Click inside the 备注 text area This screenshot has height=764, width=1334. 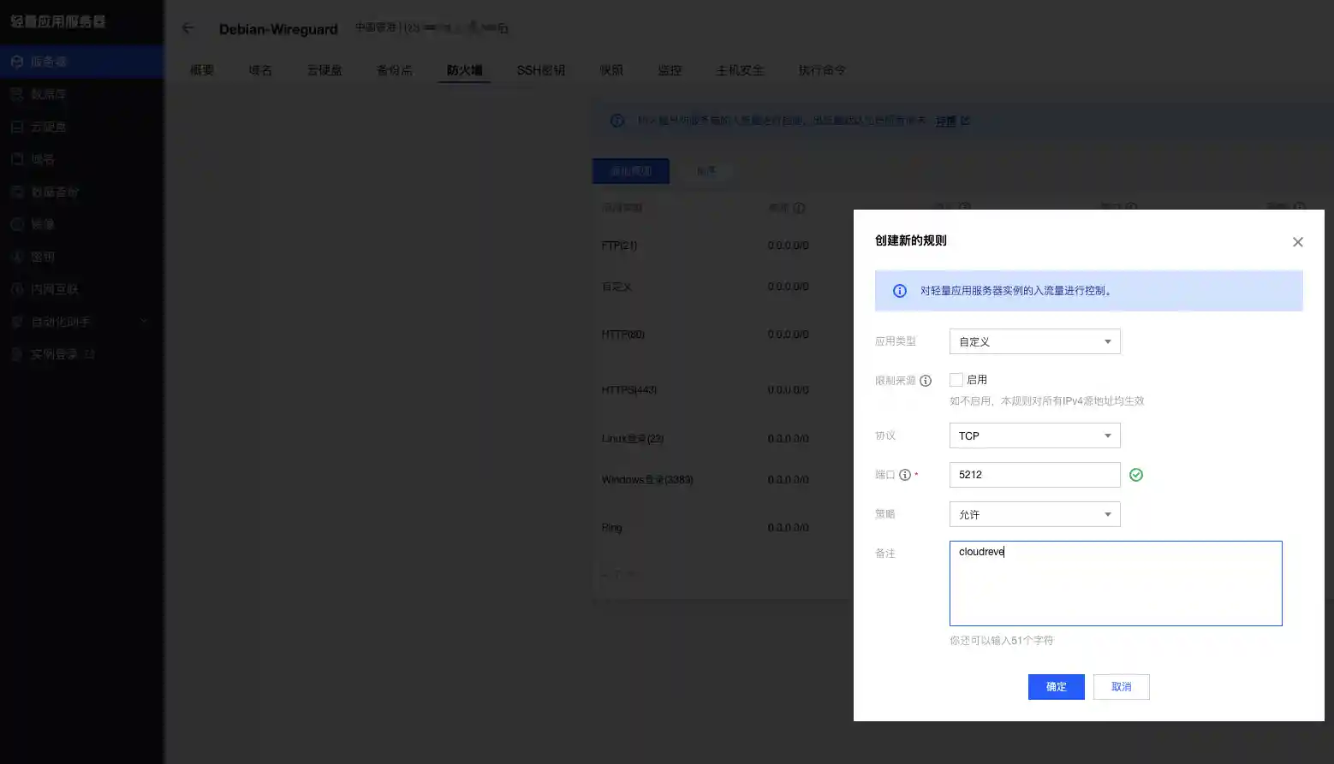point(1115,583)
